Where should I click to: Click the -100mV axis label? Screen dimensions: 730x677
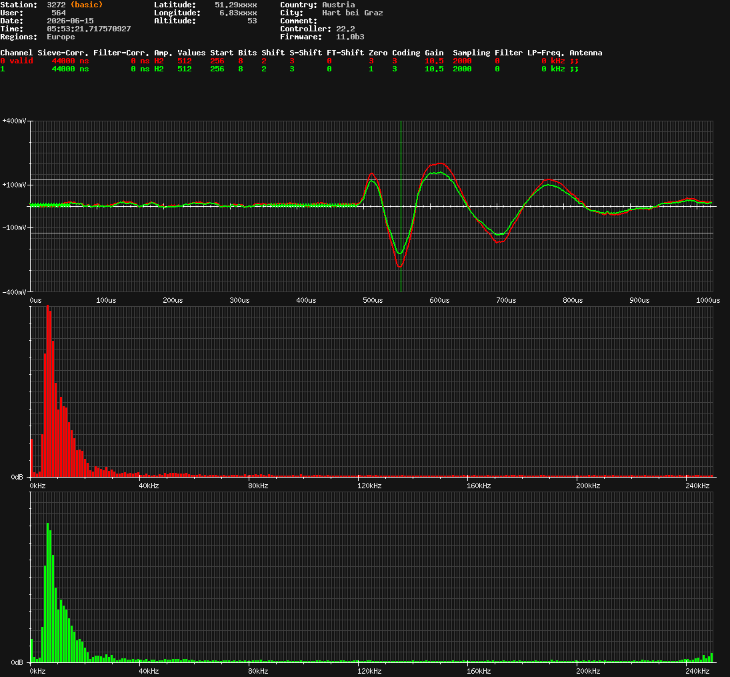tap(14, 228)
